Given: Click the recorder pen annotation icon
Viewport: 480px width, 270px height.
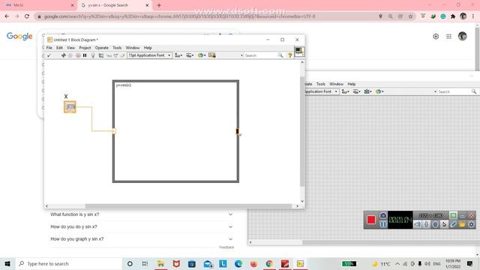Looking at the screenshot, I should click(453, 224).
